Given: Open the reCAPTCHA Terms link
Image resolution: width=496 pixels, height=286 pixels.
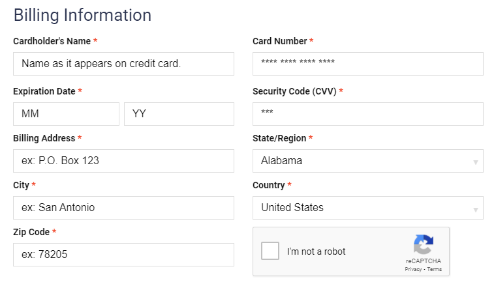Looking at the screenshot, I should coord(435,269).
